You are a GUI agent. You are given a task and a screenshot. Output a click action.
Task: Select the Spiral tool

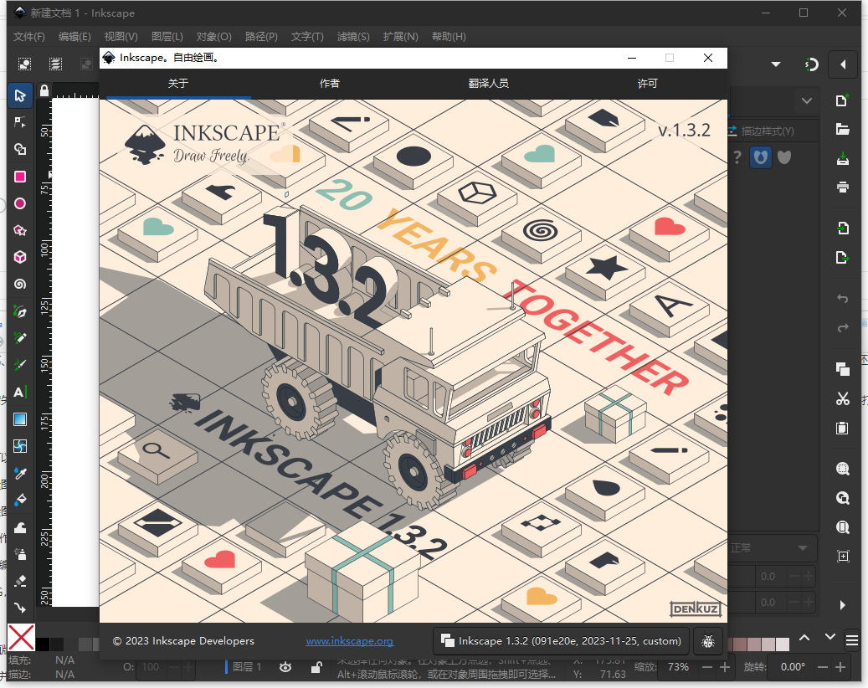point(20,285)
